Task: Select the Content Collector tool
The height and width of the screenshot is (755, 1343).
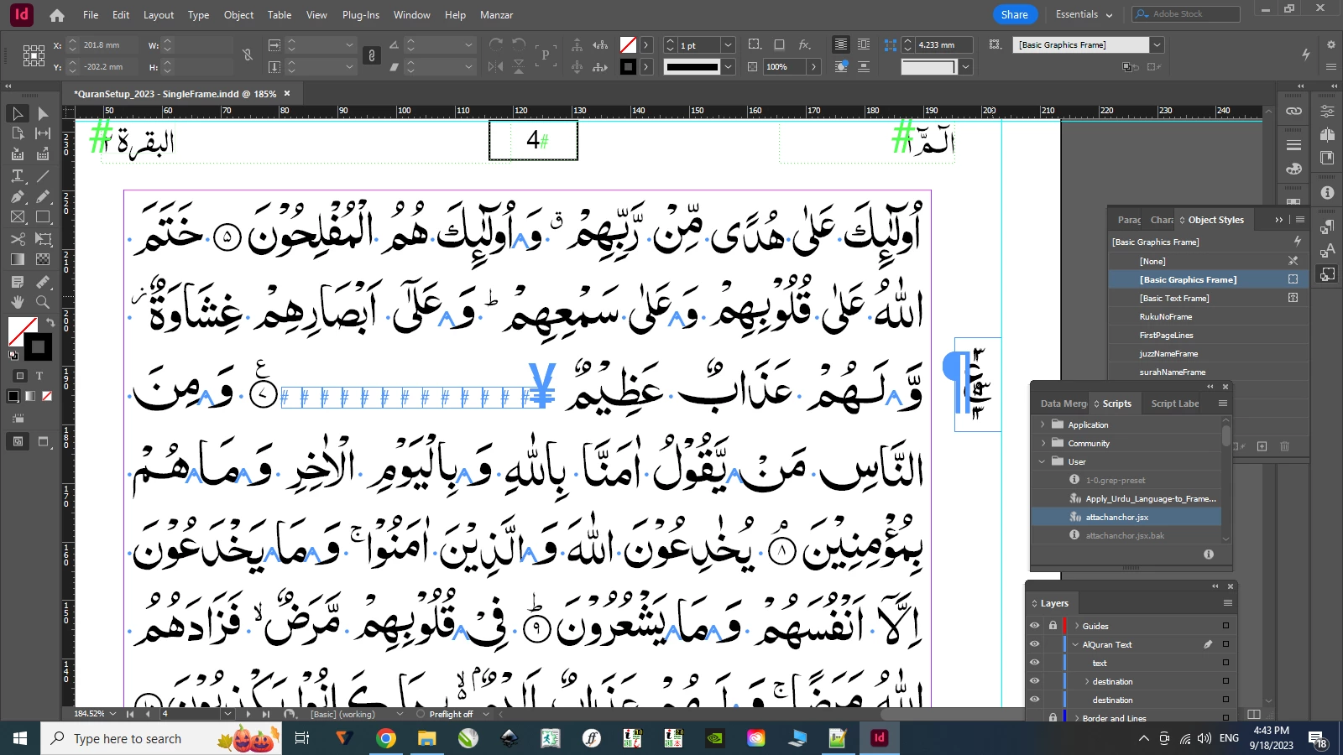Action: [18, 154]
